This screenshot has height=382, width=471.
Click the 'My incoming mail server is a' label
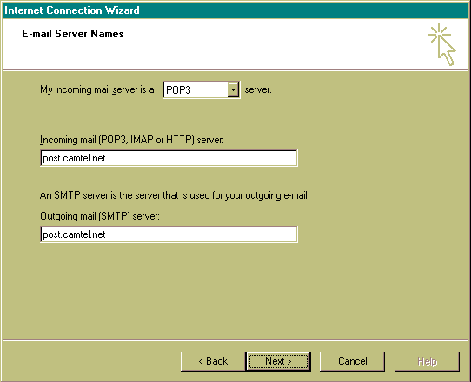(x=97, y=89)
